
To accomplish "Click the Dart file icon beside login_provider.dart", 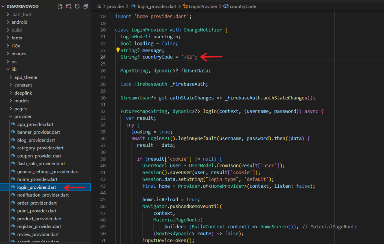I will [13, 187].
